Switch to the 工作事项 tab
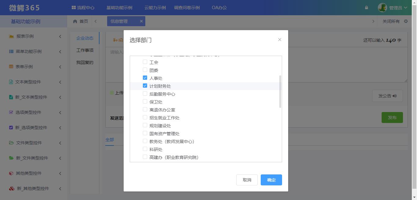Screen dimensions: 417x200 pos(85,50)
